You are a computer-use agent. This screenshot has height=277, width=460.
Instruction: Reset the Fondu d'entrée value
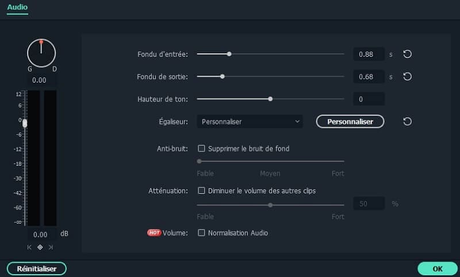point(407,54)
